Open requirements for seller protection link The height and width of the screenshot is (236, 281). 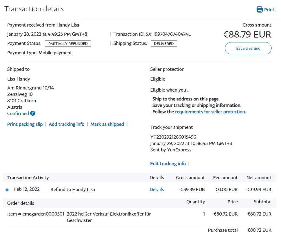click(x=210, y=112)
